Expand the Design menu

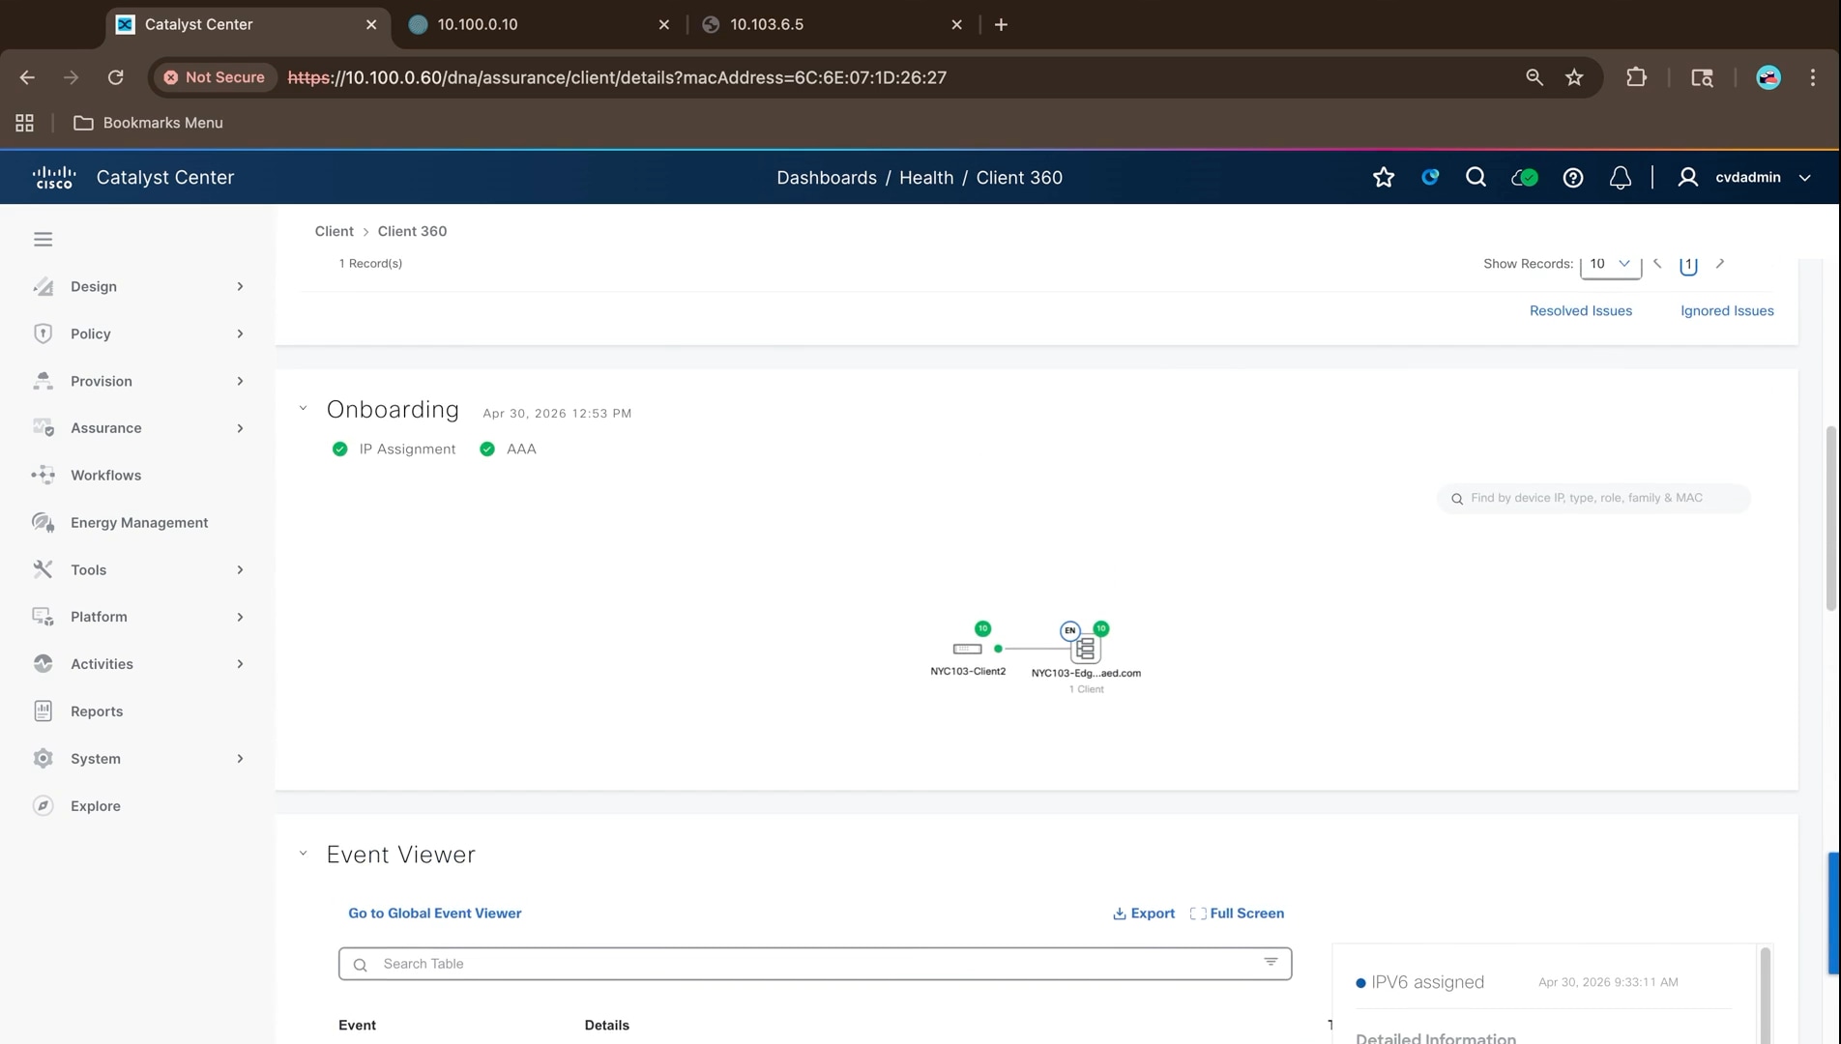click(x=138, y=286)
